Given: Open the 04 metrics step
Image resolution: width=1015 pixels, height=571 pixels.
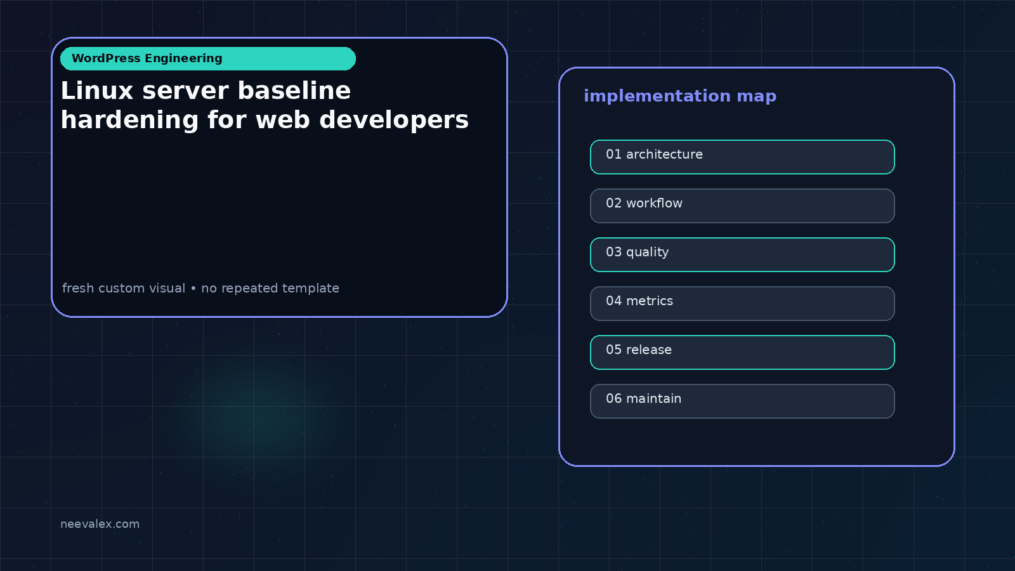Looking at the screenshot, I should (x=742, y=303).
